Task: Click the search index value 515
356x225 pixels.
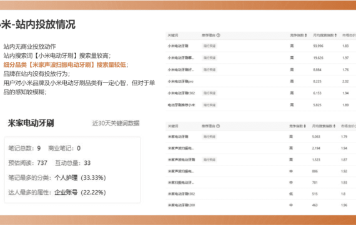Action: 315,194
